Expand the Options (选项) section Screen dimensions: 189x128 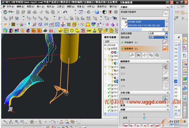pyautogui.click(x=167, y=105)
